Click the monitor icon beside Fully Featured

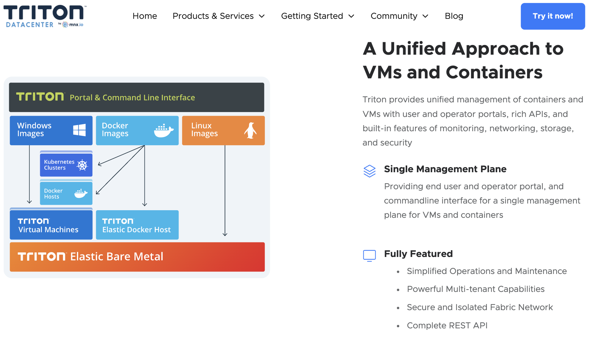pos(369,255)
